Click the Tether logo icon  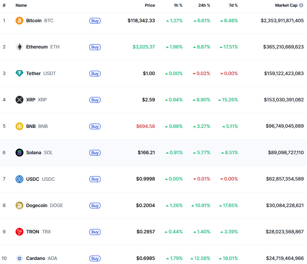click(x=19, y=73)
